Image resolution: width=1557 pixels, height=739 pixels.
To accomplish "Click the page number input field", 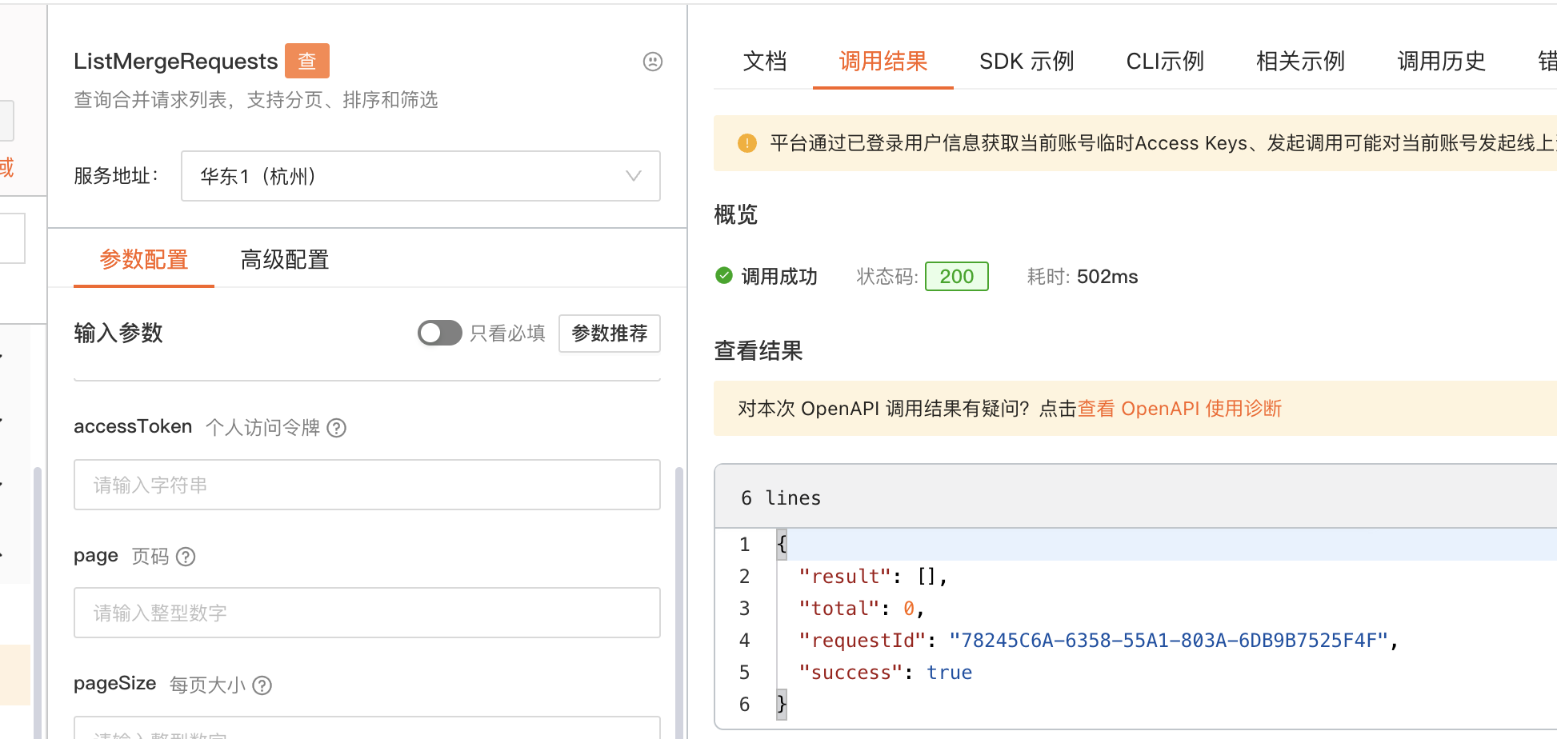I will (366, 613).
